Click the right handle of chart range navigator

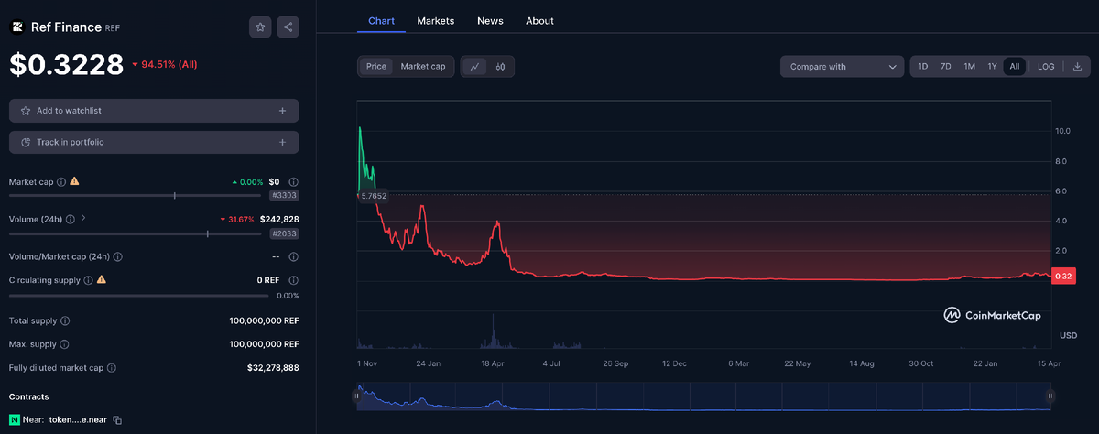pyautogui.click(x=1050, y=396)
